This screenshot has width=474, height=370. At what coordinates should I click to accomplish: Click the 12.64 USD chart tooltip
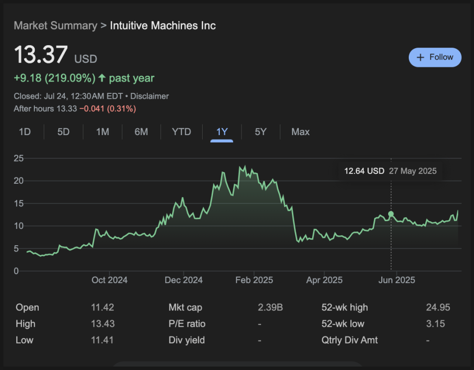point(390,171)
